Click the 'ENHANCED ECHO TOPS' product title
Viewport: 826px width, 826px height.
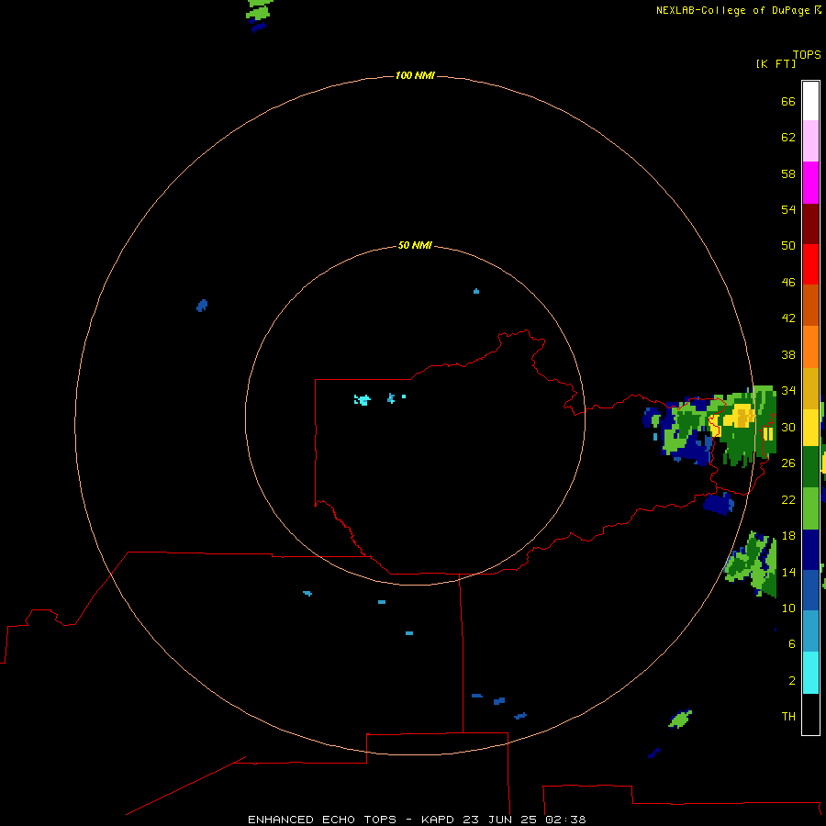point(322,820)
